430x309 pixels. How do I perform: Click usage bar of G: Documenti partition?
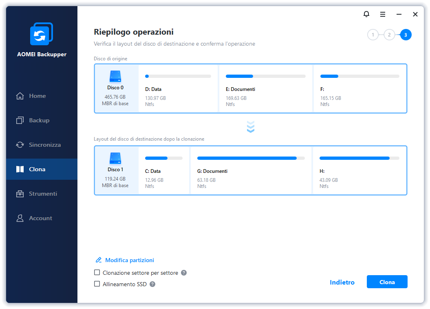click(251, 158)
